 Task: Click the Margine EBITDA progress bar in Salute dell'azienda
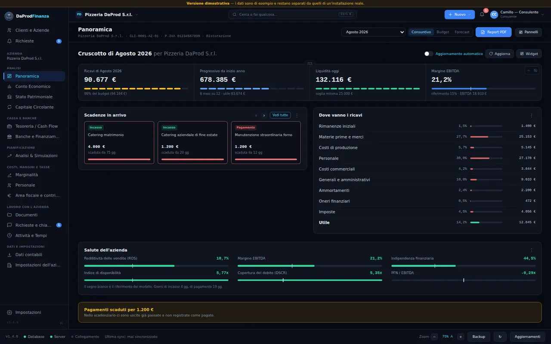coord(310,266)
